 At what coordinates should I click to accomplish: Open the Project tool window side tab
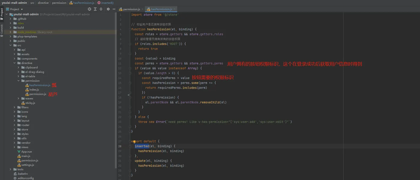click(2, 14)
